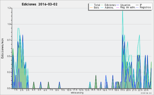The width and height of the screenshot is (154, 95).
Task: Click the '23 h' x-axis label
Action: tap(146, 90)
